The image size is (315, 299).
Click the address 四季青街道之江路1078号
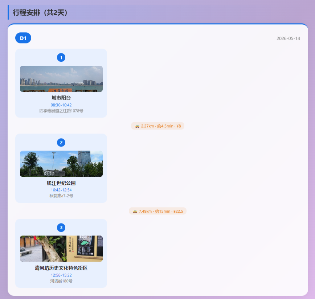pos(61,111)
